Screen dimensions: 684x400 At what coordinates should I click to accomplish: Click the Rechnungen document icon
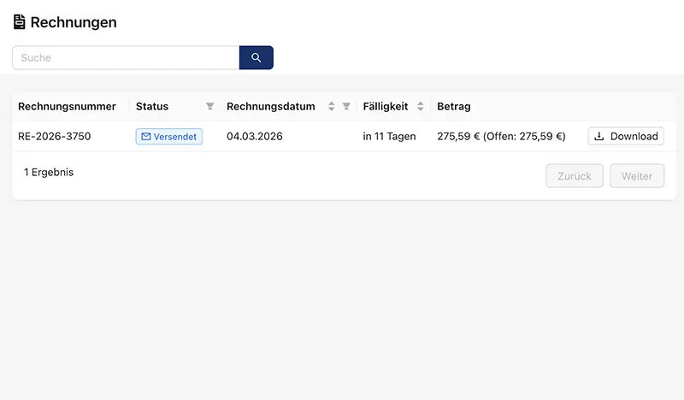tap(19, 22)
